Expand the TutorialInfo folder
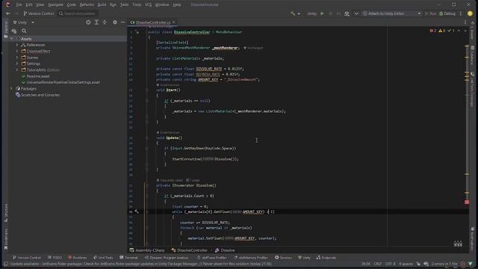 pos(17,69)
